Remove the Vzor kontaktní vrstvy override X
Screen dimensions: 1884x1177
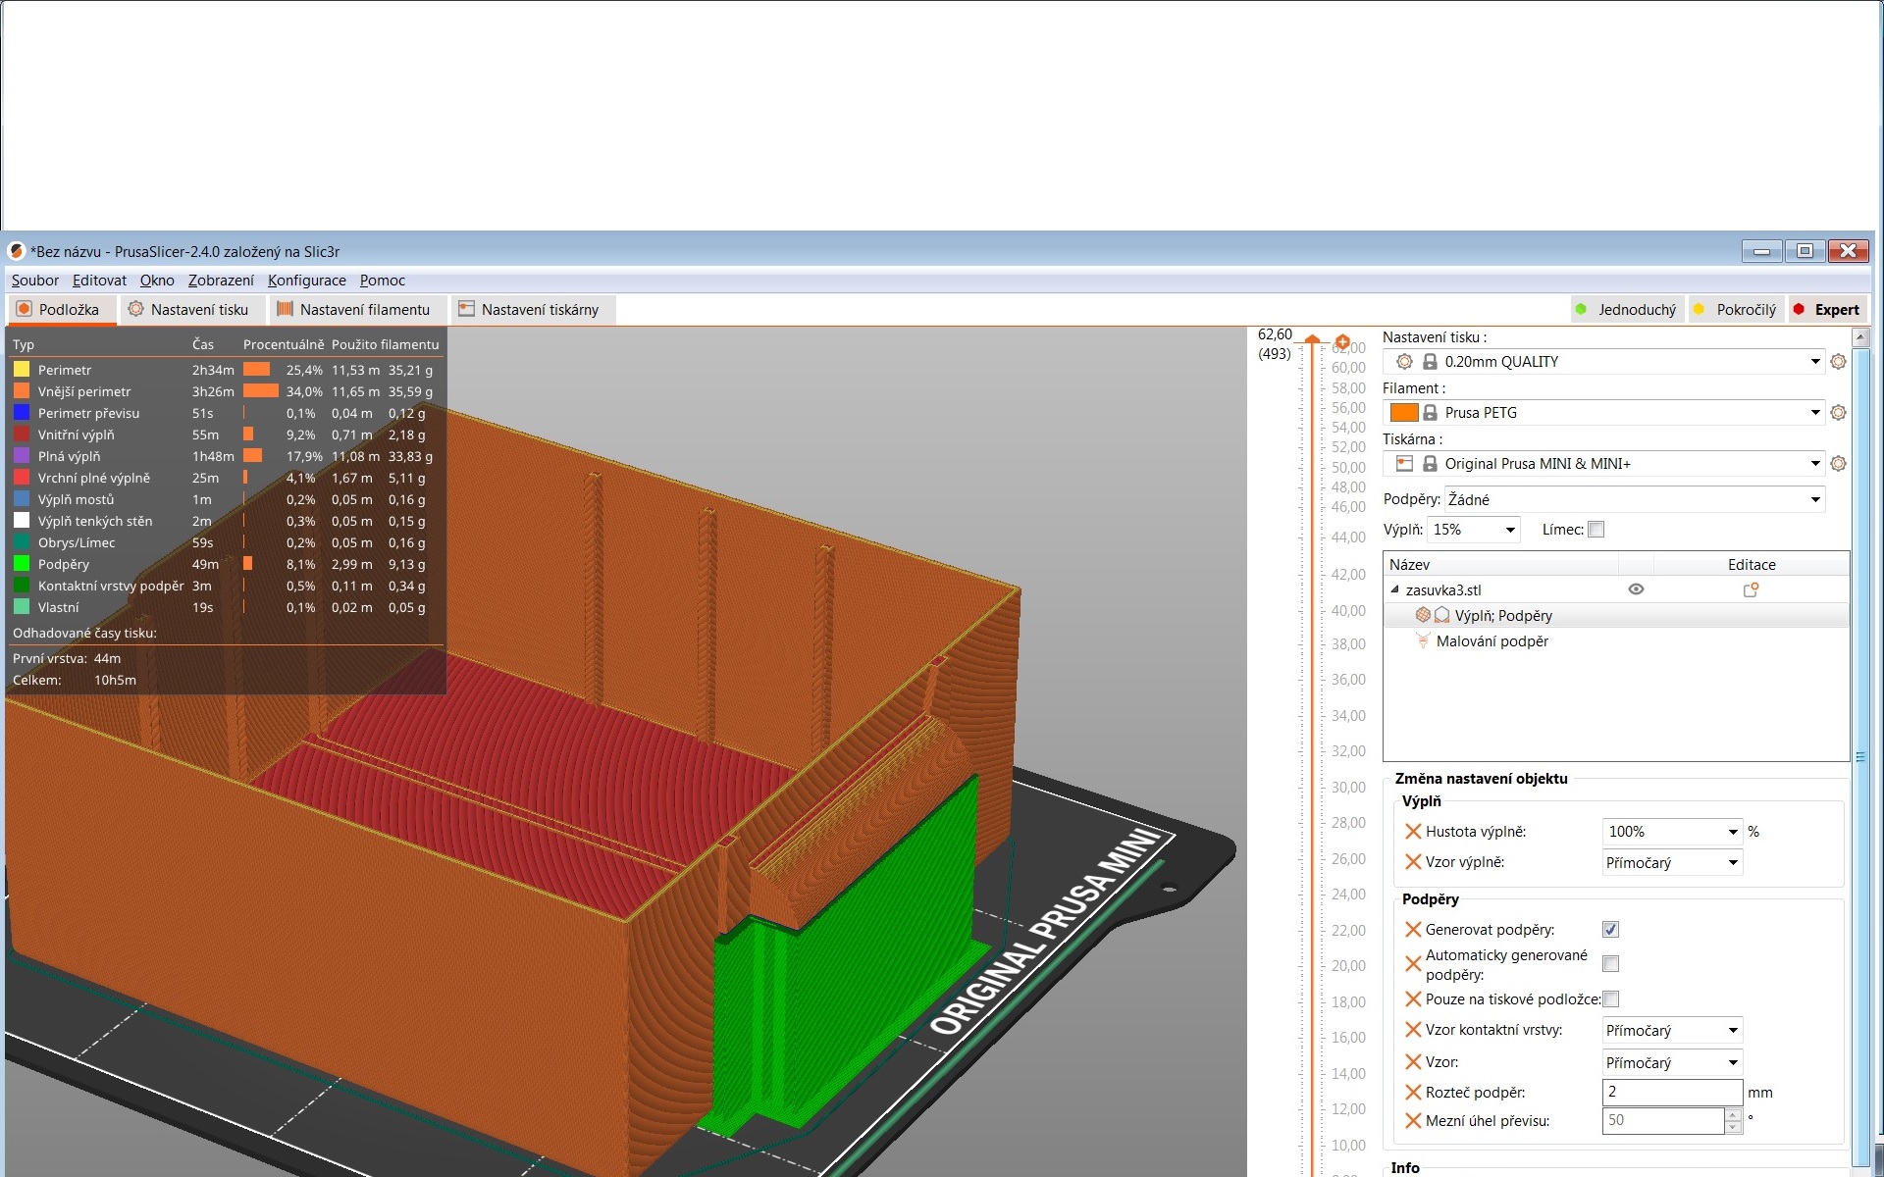1413,1030
